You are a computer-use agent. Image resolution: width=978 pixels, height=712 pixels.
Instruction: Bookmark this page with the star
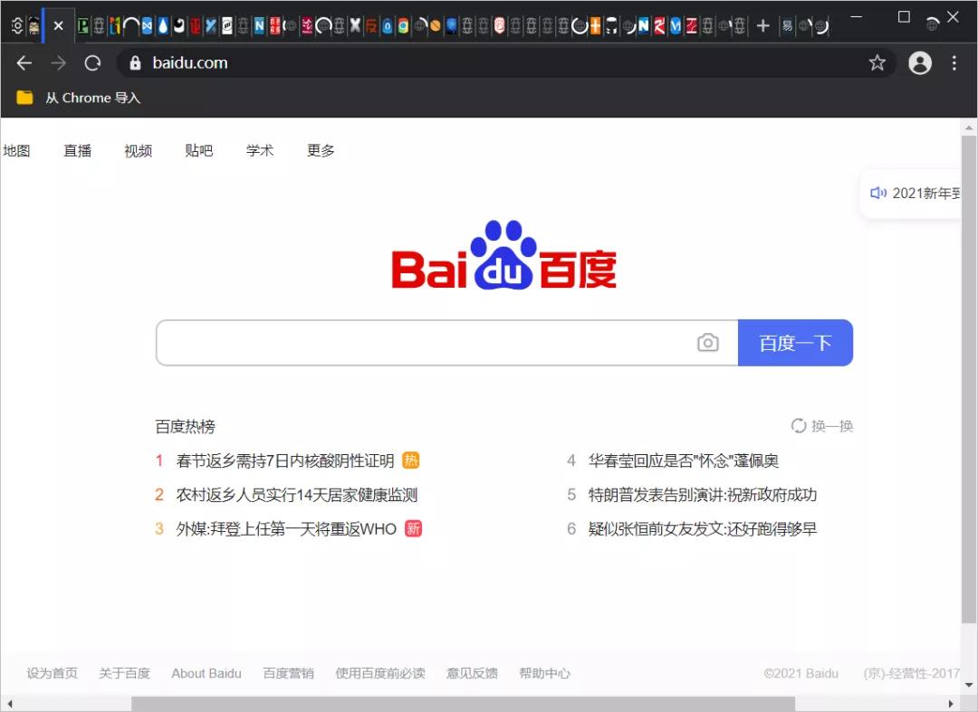877,62
